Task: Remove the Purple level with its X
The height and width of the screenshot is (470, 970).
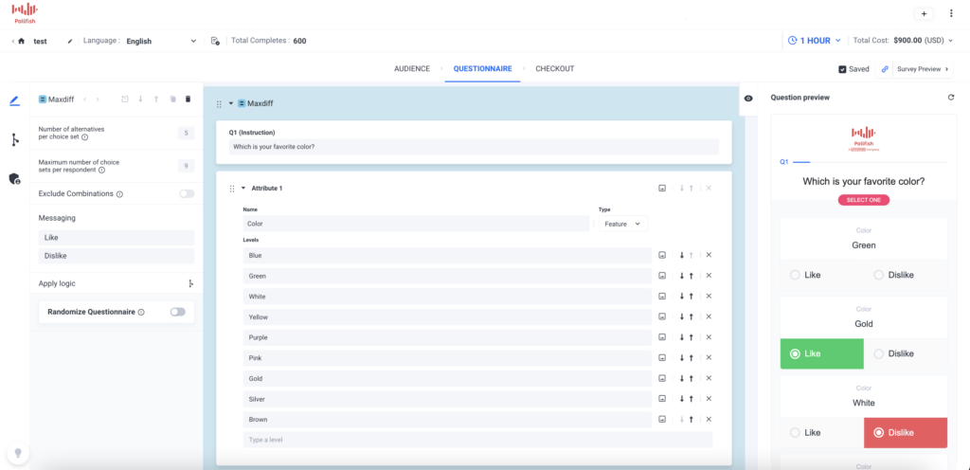Action: [709, 337]
